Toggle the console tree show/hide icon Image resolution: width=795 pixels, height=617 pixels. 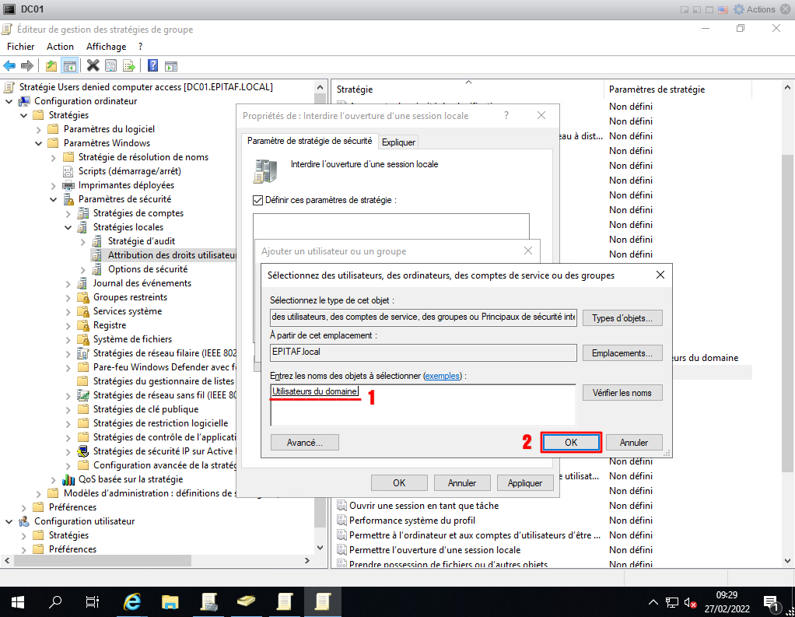70,65
